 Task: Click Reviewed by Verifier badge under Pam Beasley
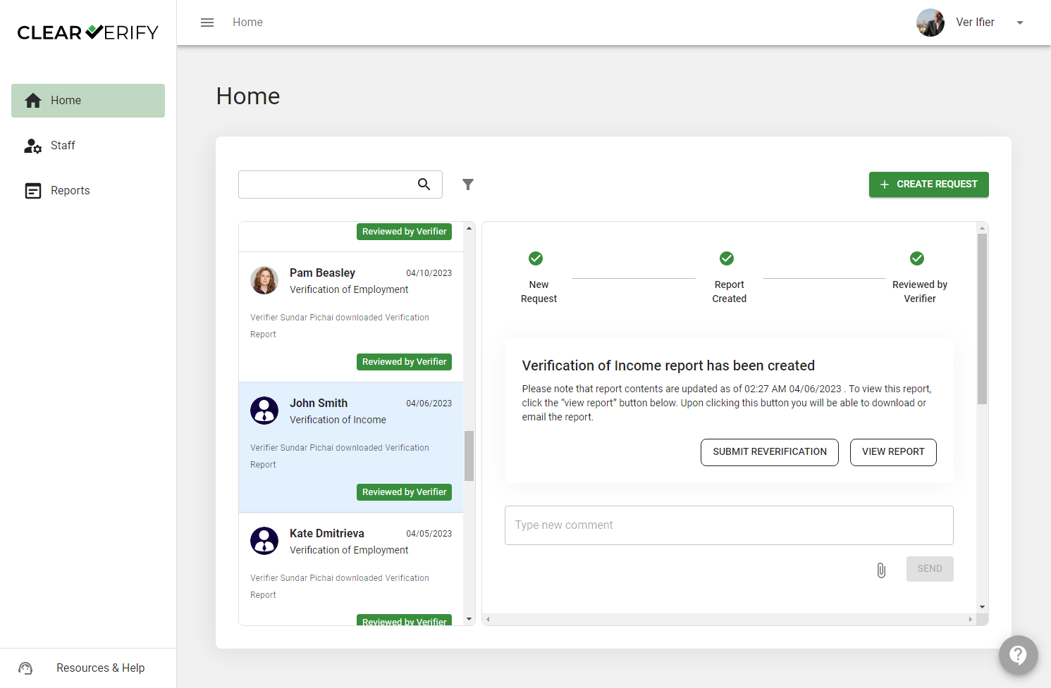pos(404,362)
